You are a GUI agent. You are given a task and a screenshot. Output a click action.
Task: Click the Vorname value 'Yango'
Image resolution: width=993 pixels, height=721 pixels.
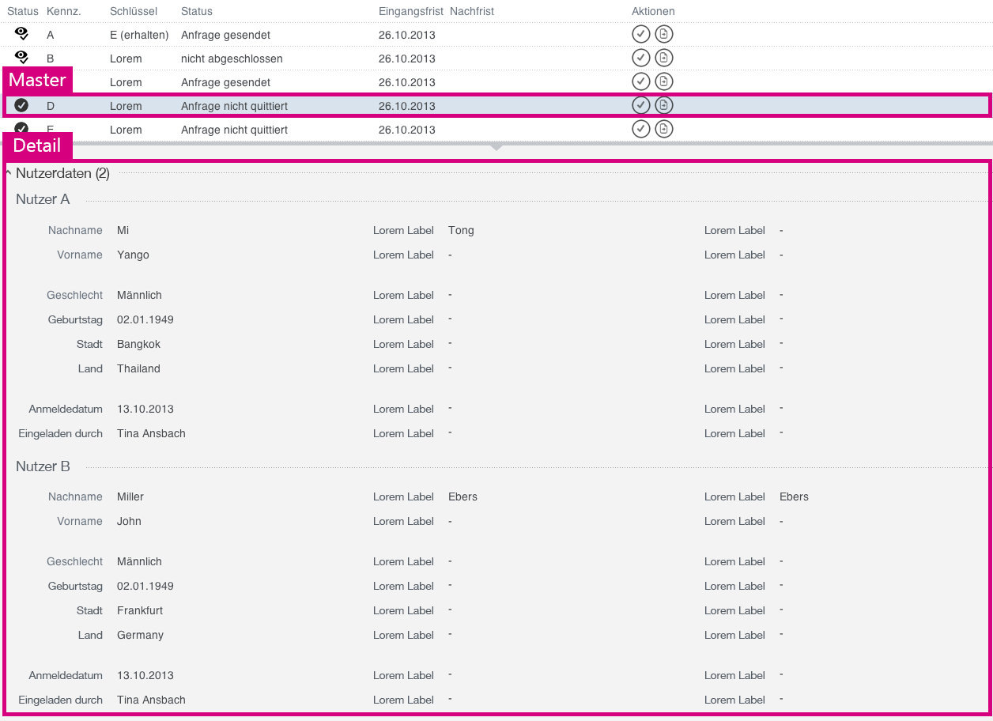(x=133, y=255)
